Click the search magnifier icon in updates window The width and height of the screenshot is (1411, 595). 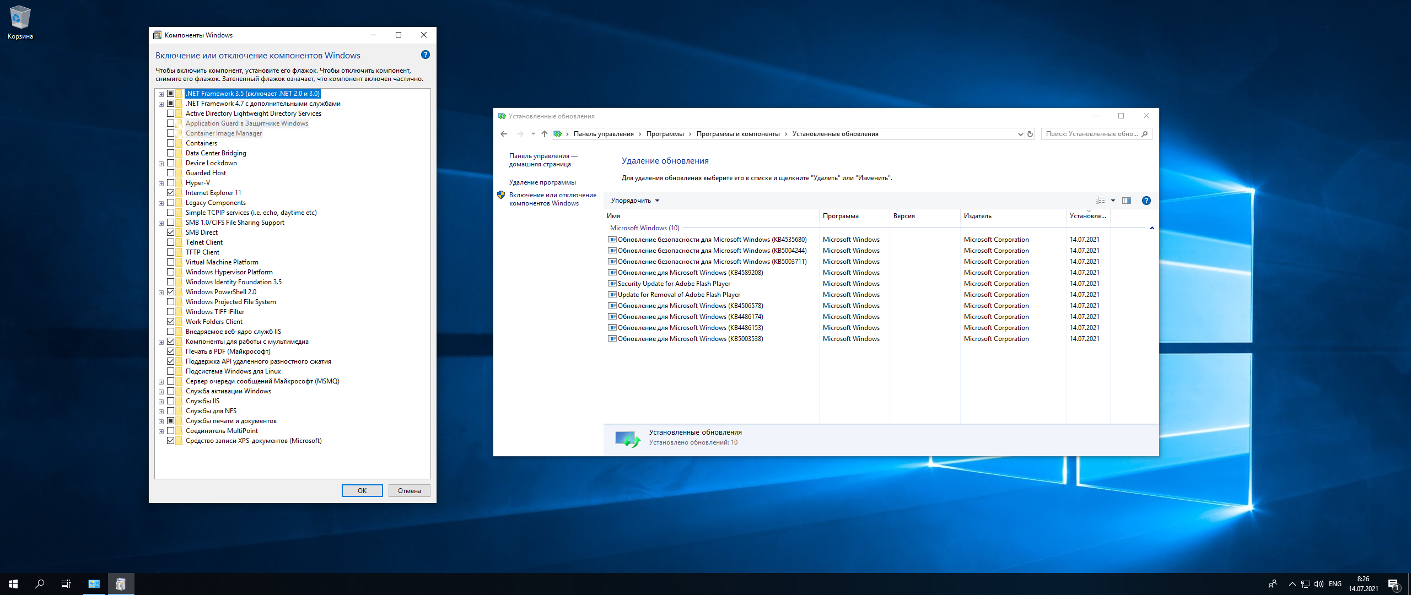1145,134
